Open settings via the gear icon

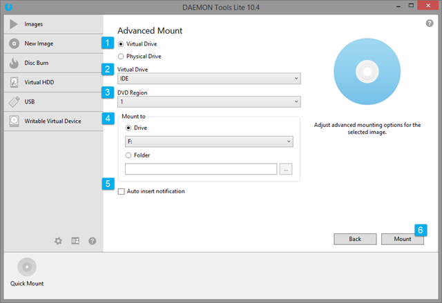58,241
